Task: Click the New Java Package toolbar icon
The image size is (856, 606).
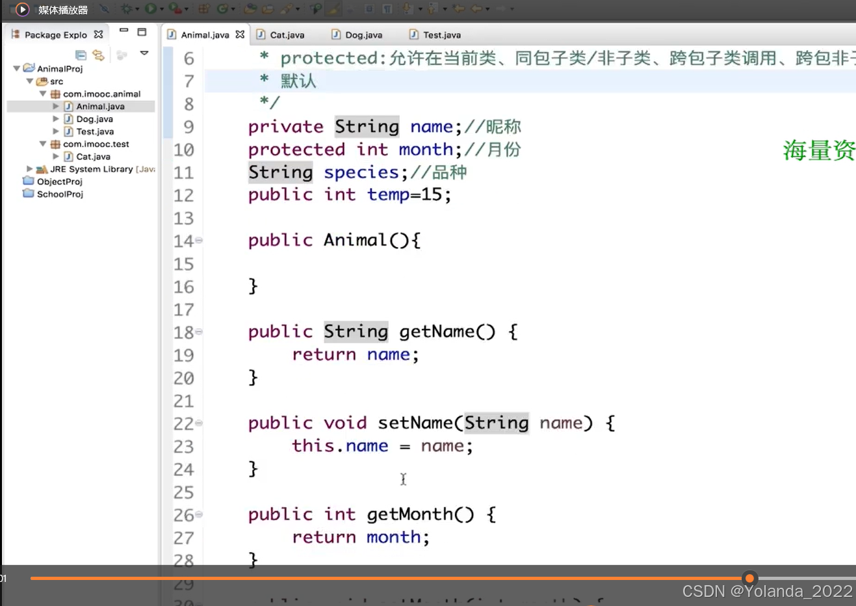Action: (203, 9)
